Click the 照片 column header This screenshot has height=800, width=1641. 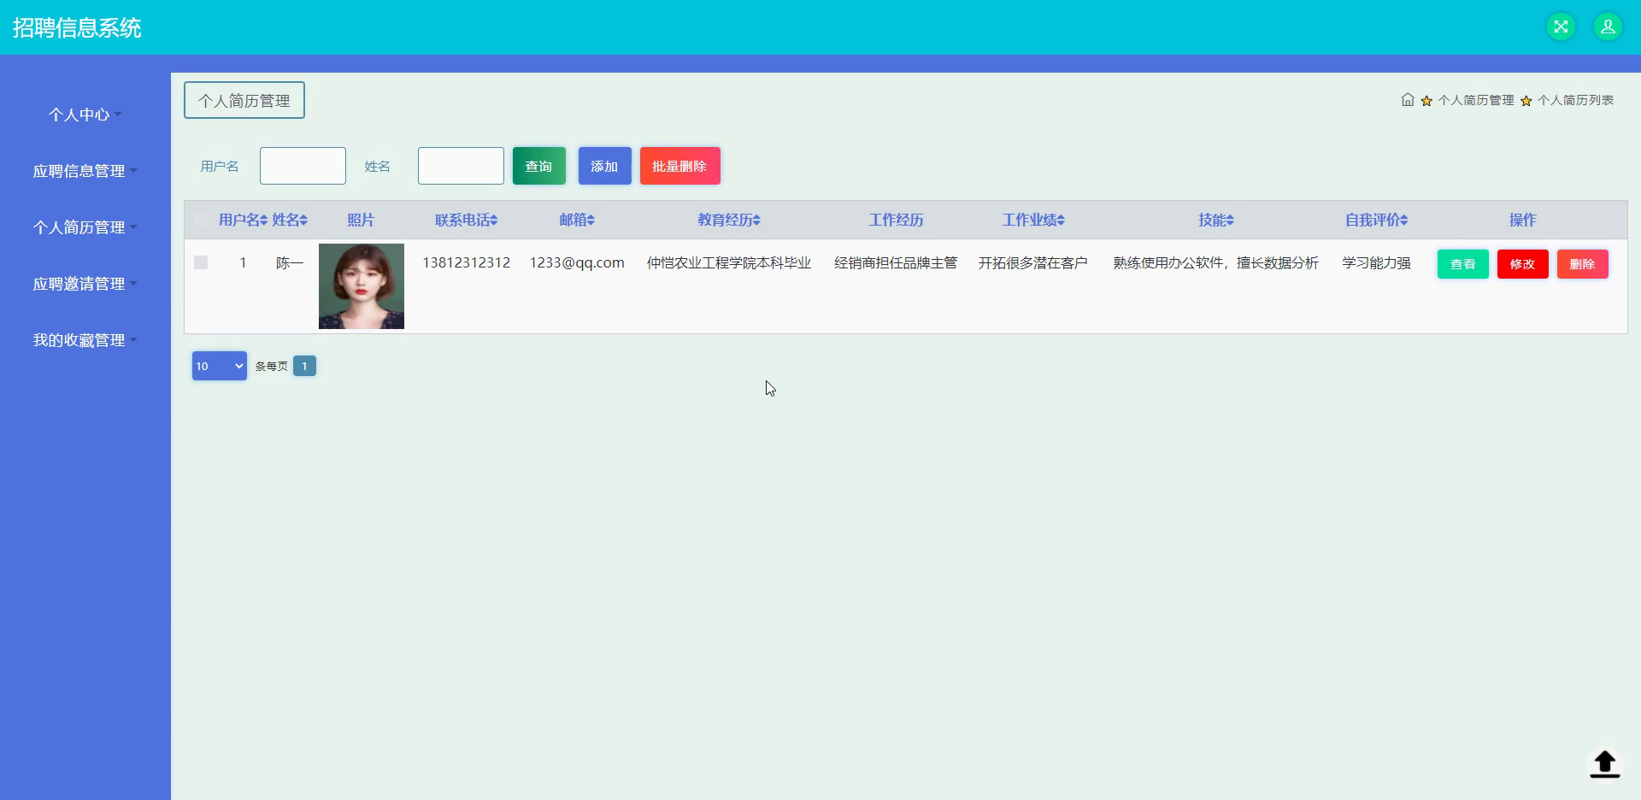pyautogui.click(x=361, y=220)
